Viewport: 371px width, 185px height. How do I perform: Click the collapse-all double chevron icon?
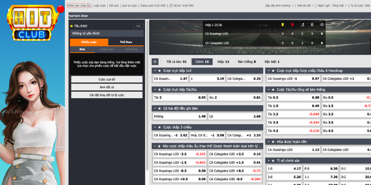(x=155, y=61)
